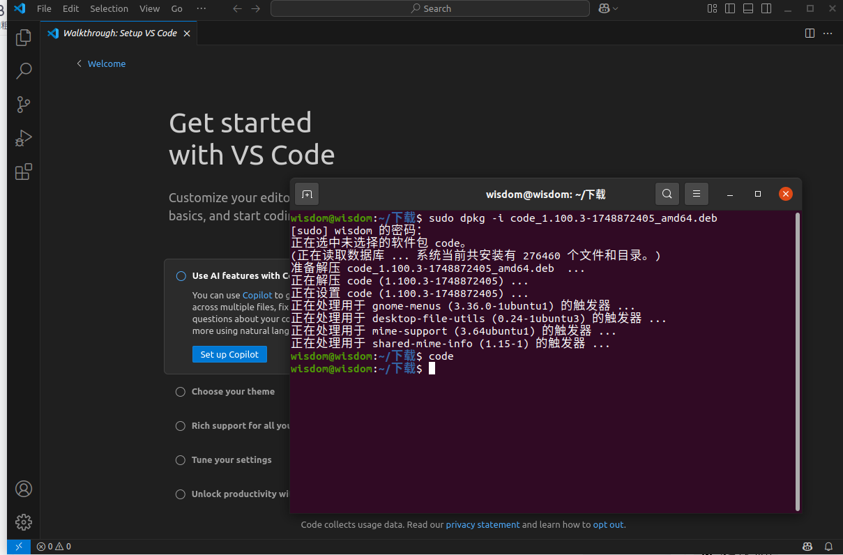This screenshot has width=843, height=555.
Task: Open the Copilot link in walkthrough
Action: pos(257,295)
